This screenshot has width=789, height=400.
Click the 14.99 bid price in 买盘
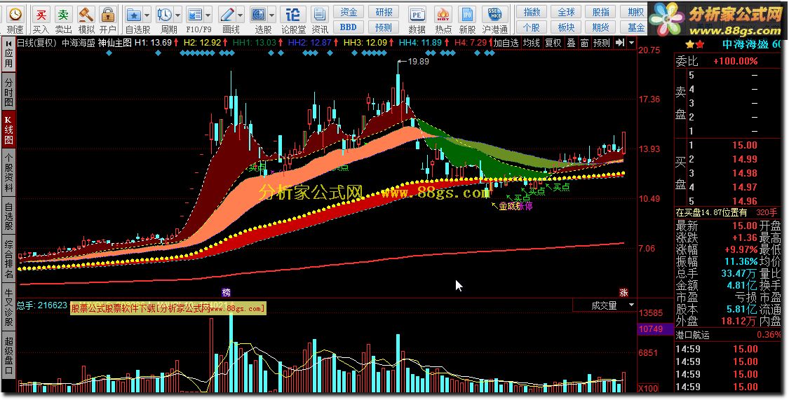(x=745, y=159)
